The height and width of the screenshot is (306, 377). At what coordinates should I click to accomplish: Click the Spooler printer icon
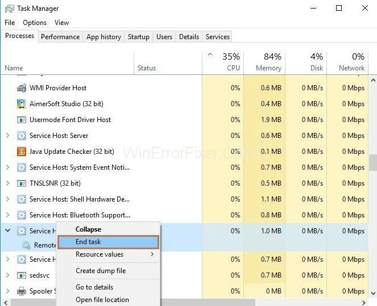[22, 291]
